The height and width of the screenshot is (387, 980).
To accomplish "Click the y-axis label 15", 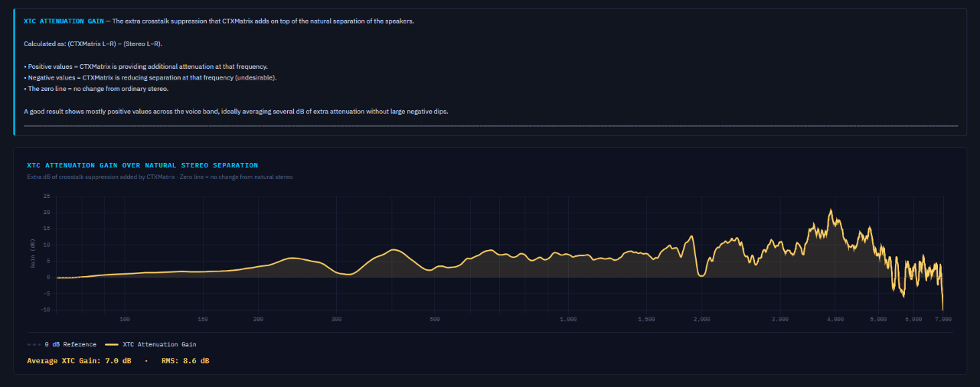I will tap(47, 229).
